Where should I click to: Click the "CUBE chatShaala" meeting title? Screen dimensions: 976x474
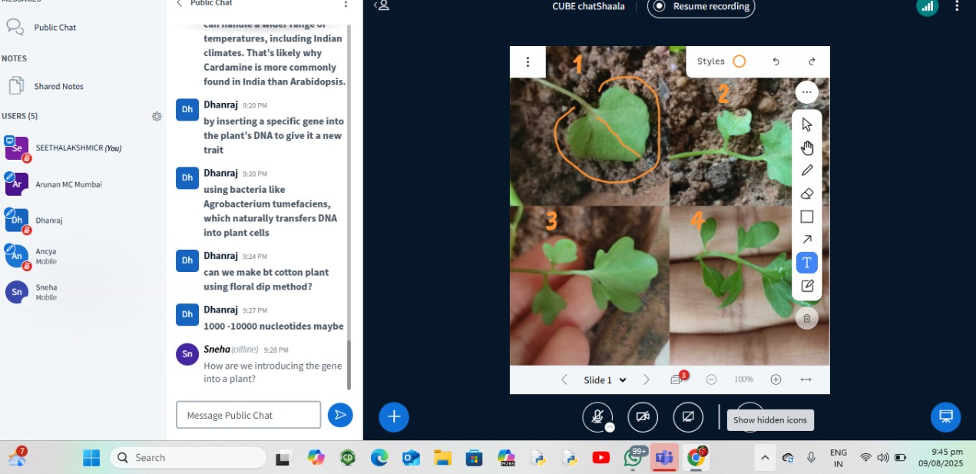click(x=588, y=6)
